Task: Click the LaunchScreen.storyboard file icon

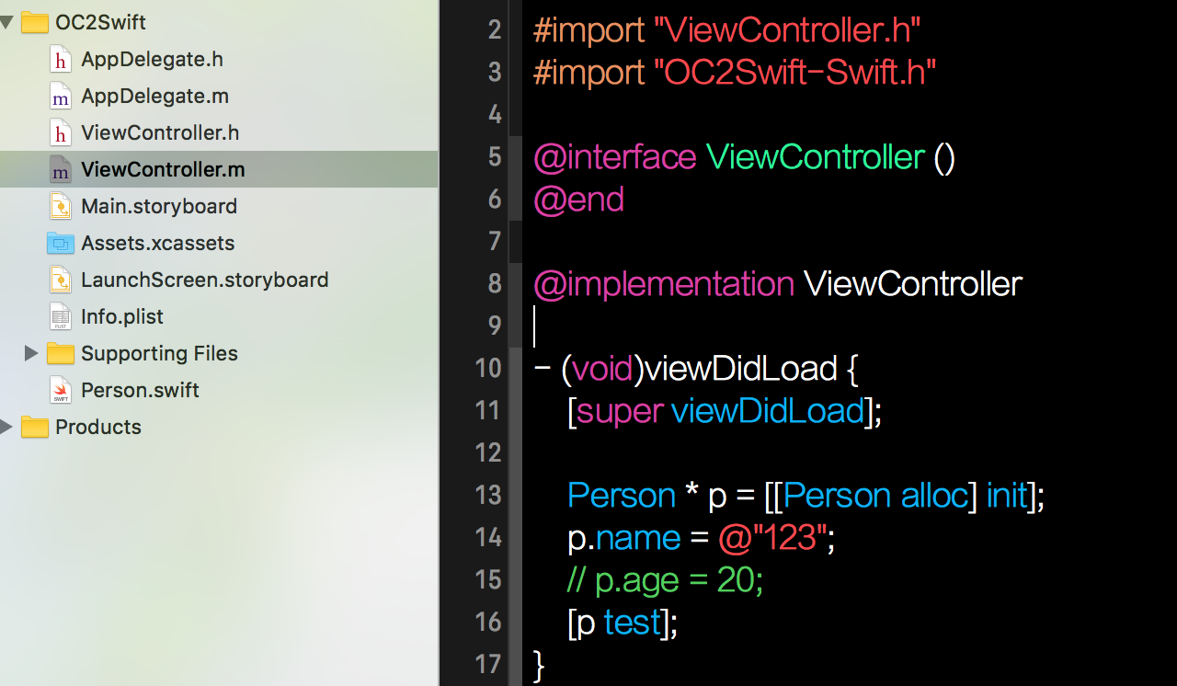Action: 61,280
